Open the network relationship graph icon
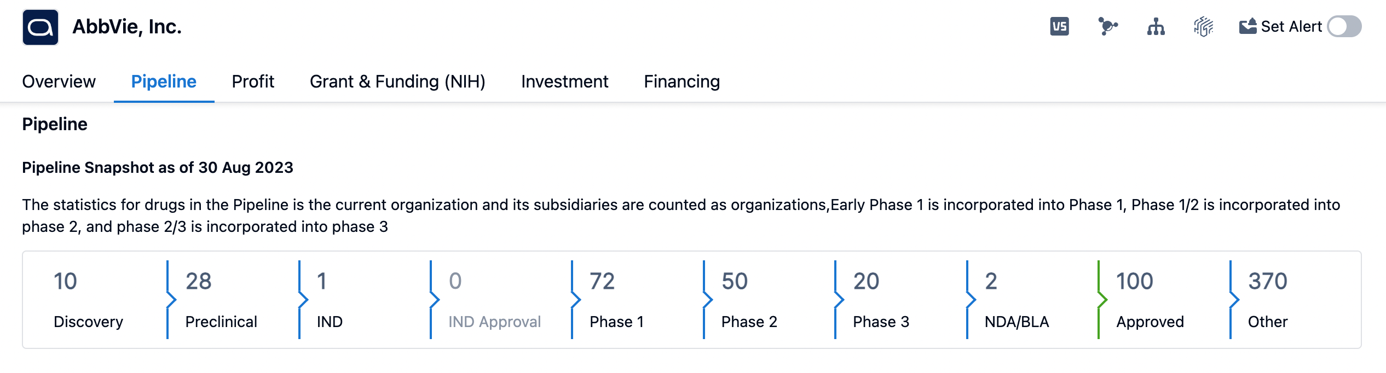Image resolution: width=1386 pixels, height=373 pixels. pos(1107,26)
